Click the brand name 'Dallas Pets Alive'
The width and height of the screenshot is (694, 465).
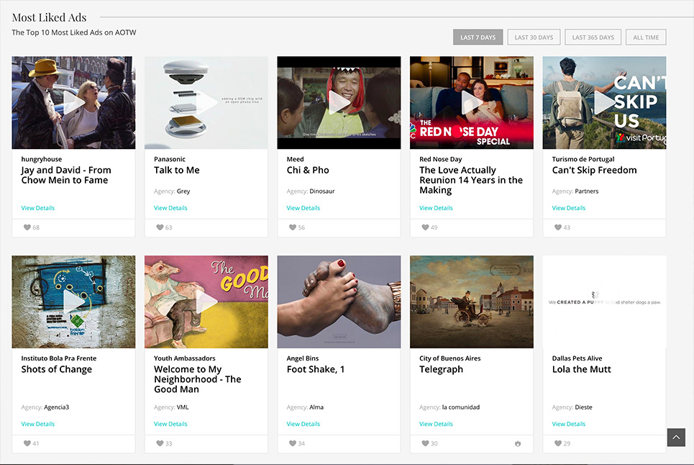[577, 358]
